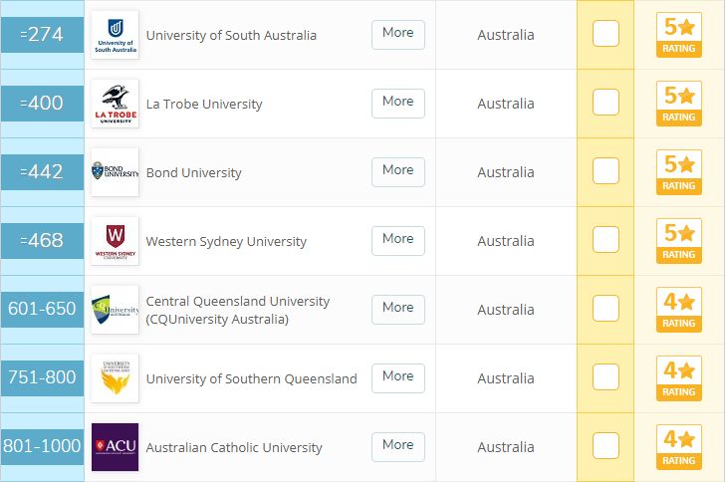This screenshot has width=725, height=482.
Task: Click the 5-star rating badge for Western Sydney University
Action: 679,241
